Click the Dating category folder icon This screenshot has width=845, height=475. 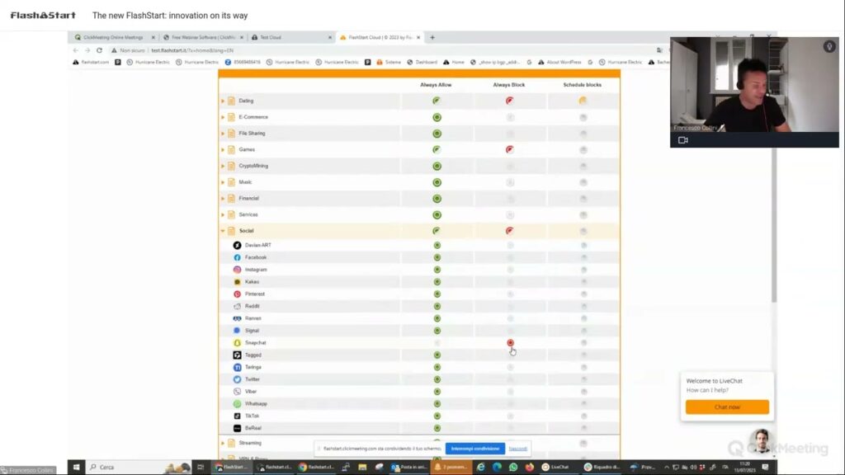(x=232, y=101)
